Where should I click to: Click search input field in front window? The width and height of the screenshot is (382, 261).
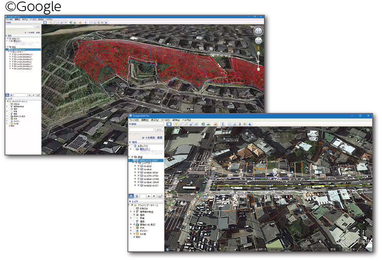coord(141,129)
